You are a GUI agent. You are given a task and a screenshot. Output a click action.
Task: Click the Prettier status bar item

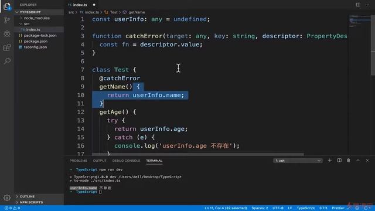click(340, 208)
